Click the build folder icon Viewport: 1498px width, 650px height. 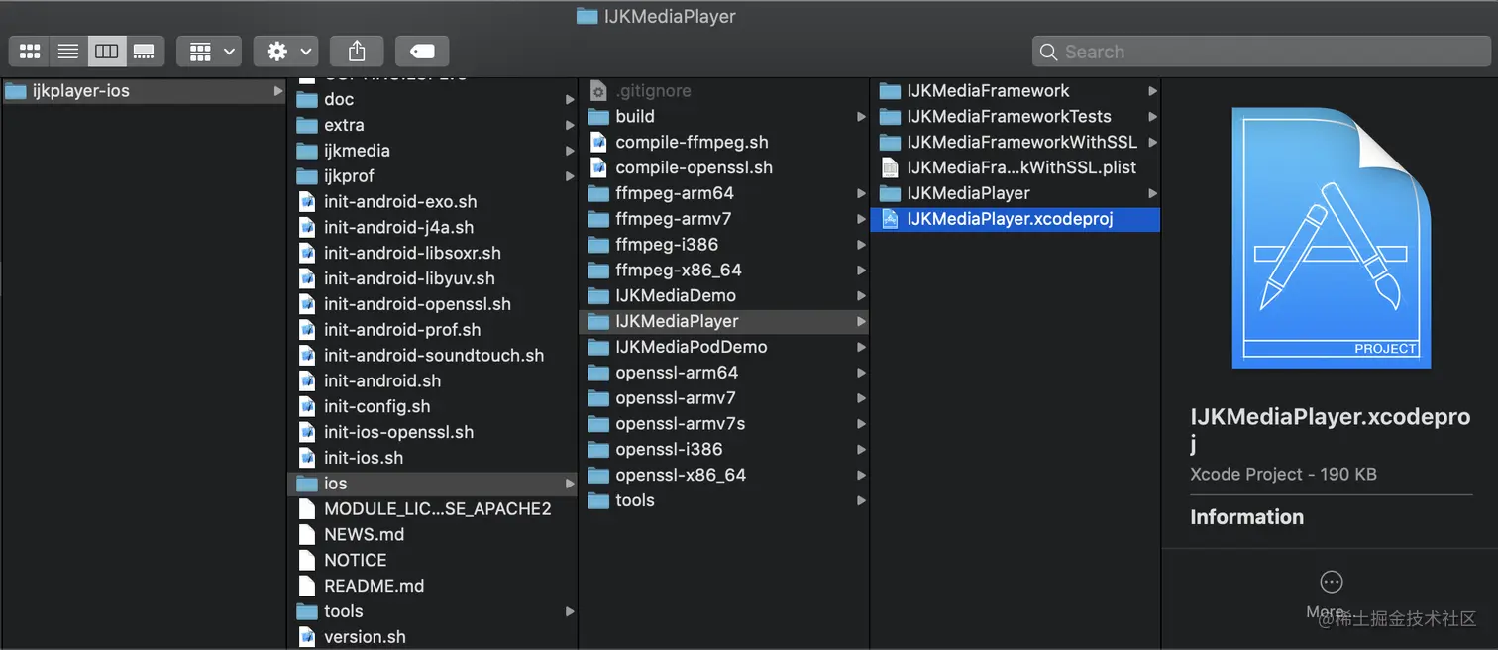pos(597,116)
